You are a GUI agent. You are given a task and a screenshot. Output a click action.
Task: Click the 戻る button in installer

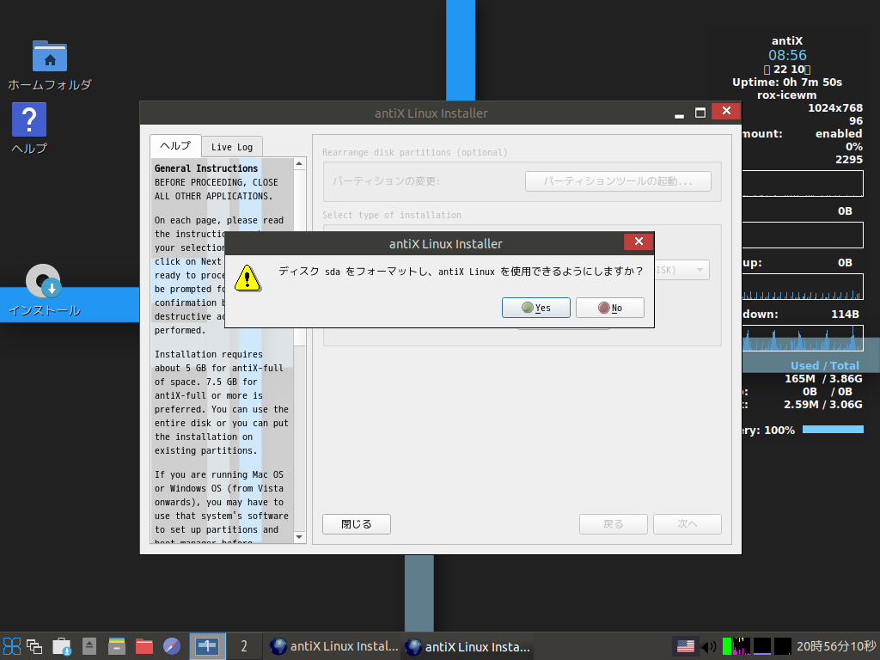[614, 524]
